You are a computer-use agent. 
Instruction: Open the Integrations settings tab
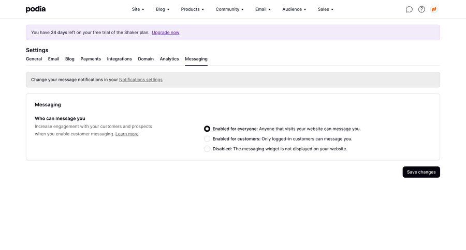pyautogui.click(x=119, y=59)
